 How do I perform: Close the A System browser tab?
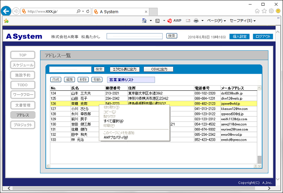click(x=146, y=12)
